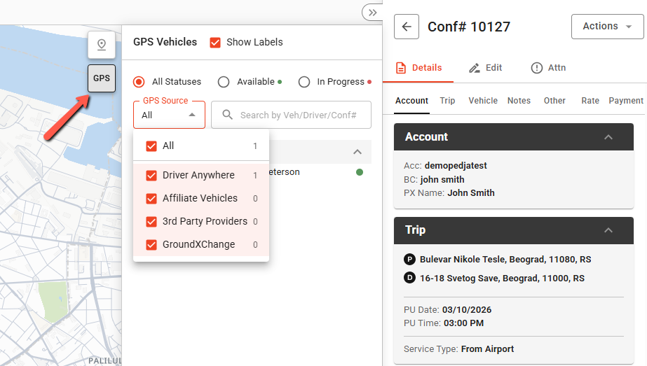647x366 pixels.
Task: Open the Actions dropdown menu
Action: click(x=608, y=27)
